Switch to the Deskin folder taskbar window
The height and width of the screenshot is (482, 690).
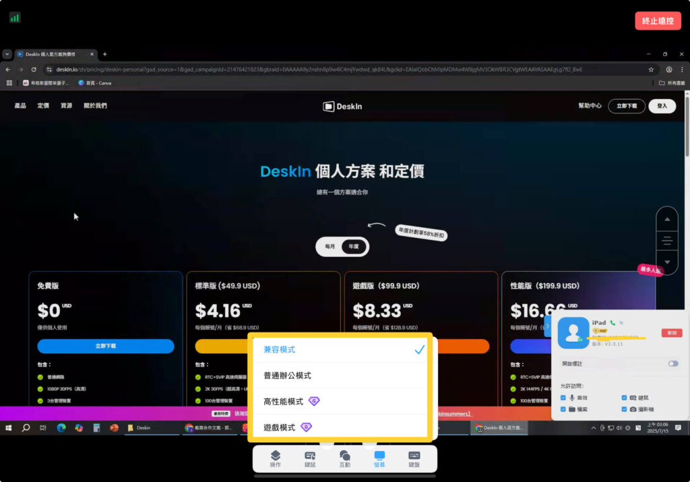click(152, 428)
